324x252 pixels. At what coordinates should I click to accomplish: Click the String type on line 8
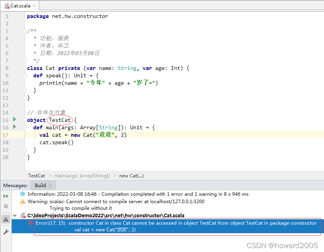click(127, 68)
